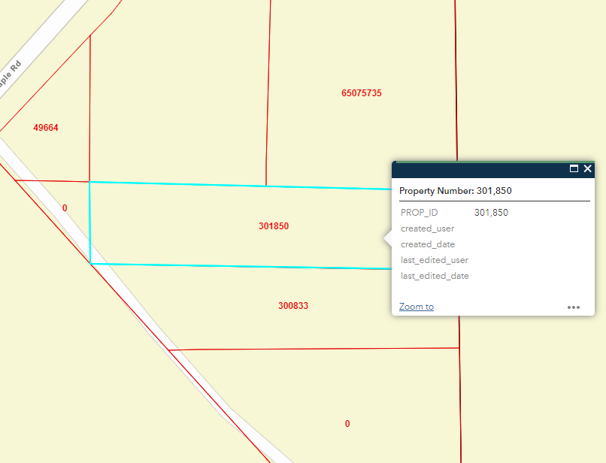Click the 0 label beside the diagonal road
The width and height of the screenshot is (606, 463).
tap(65, 208)
